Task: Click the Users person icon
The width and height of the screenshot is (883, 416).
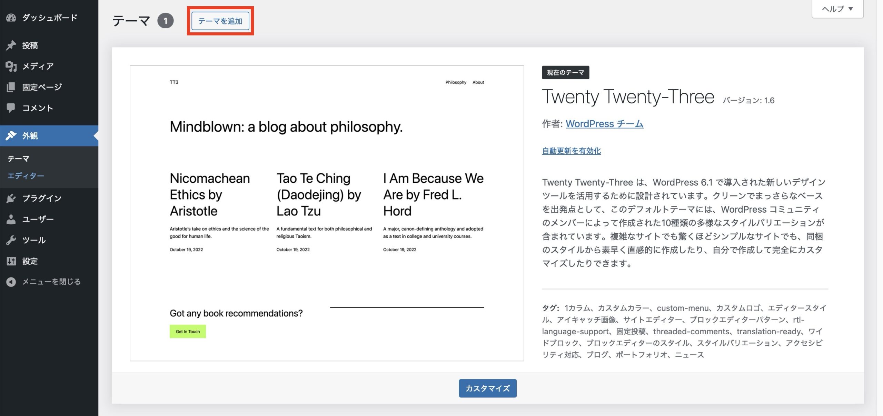Action: coord(11,219)
